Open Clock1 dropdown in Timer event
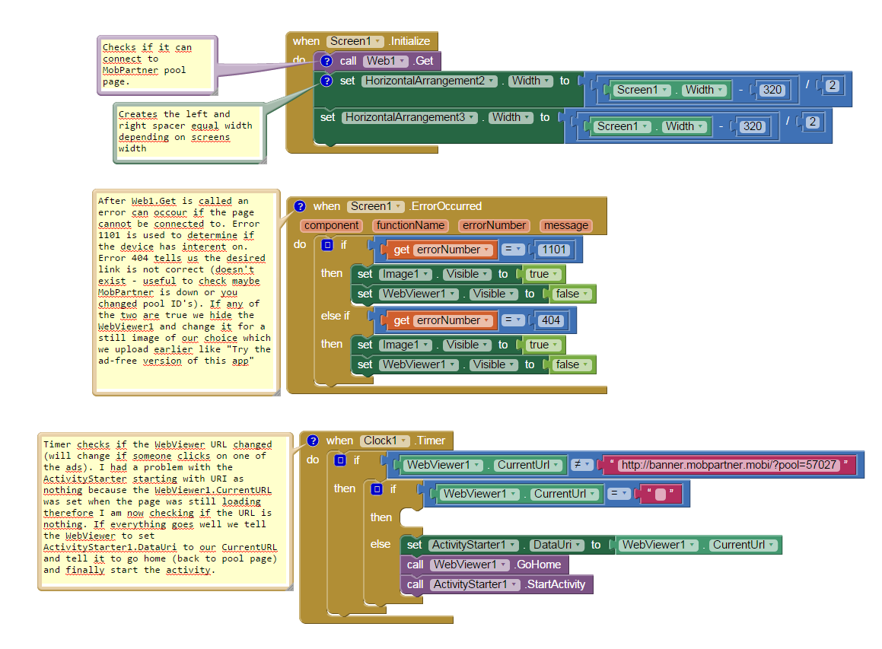Image resolution: width=882 pixels, height=649 pixels. (x=385, y=441)
